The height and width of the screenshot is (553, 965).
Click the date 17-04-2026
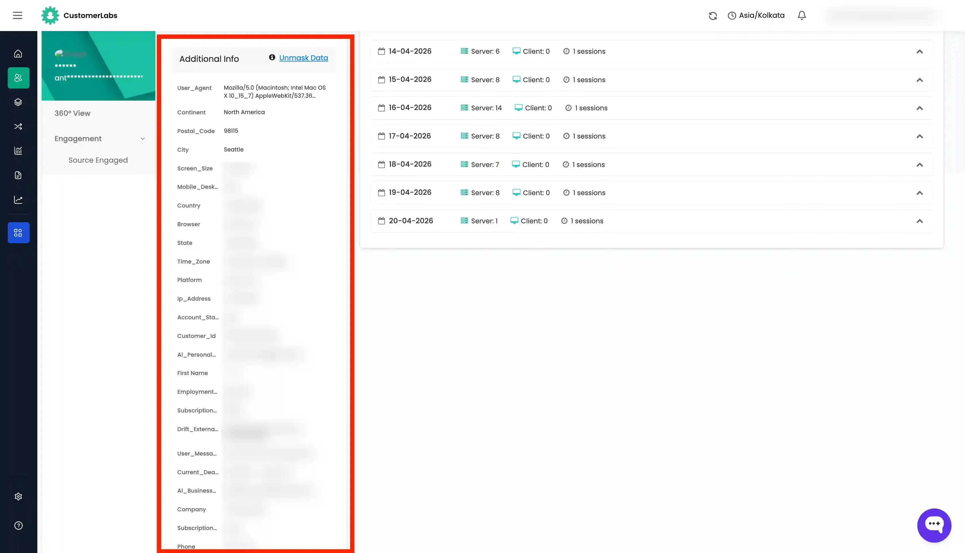(x=410, y=136)
